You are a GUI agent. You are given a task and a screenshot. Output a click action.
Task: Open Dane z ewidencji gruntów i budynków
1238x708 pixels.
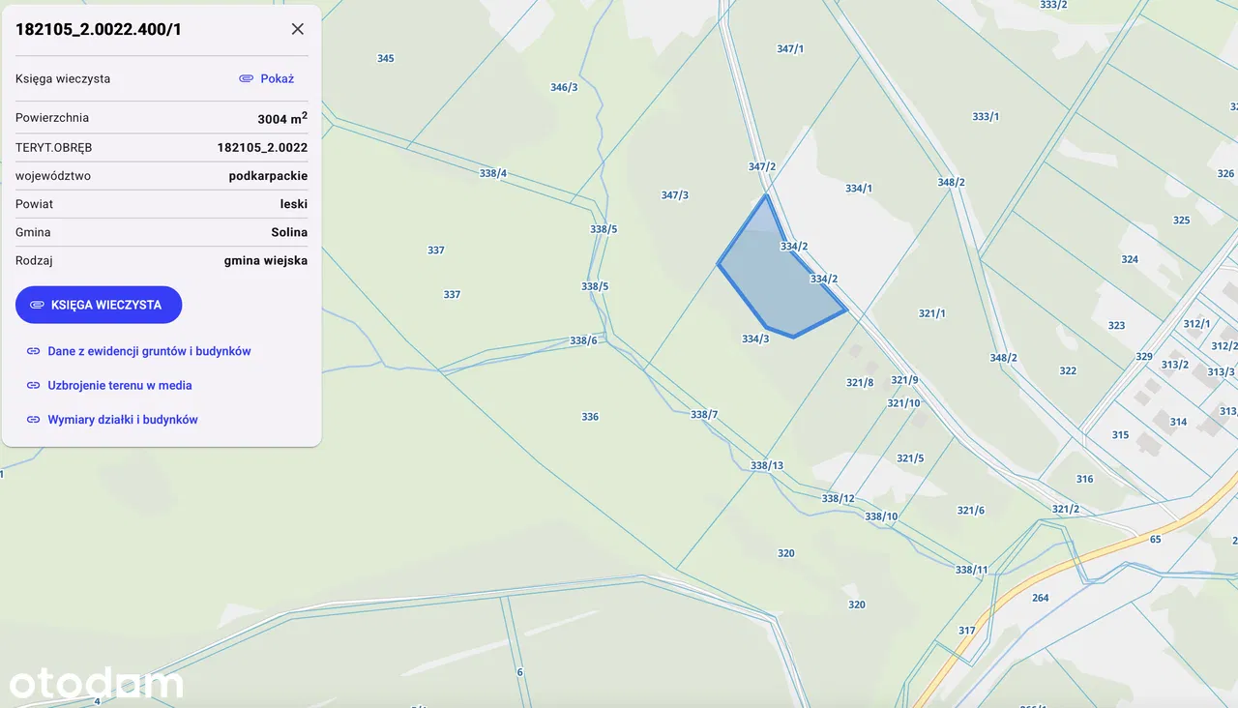pyautogui.click(x=149, y=351)
